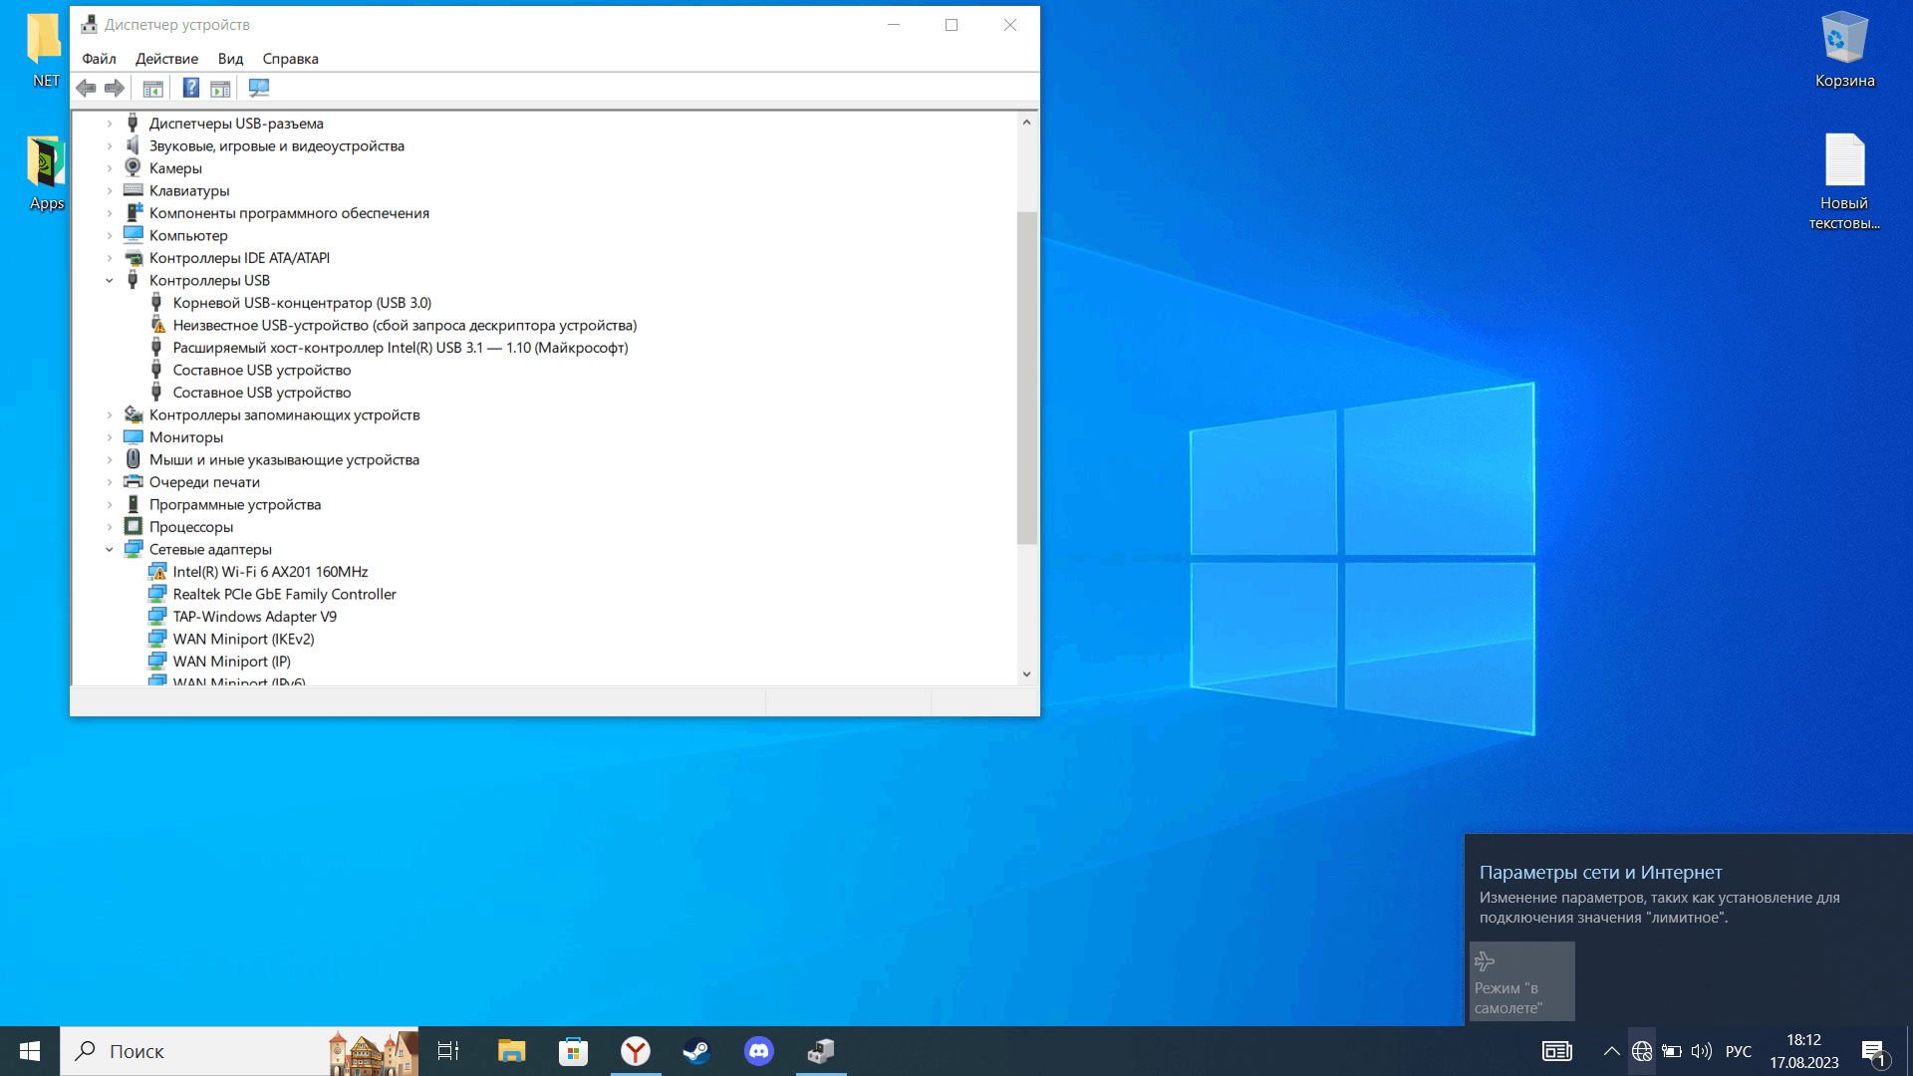The width and height of the screenshot is (1913, 1076).
Task: Select the NET folder desktop icon
Action: [46, 50]
